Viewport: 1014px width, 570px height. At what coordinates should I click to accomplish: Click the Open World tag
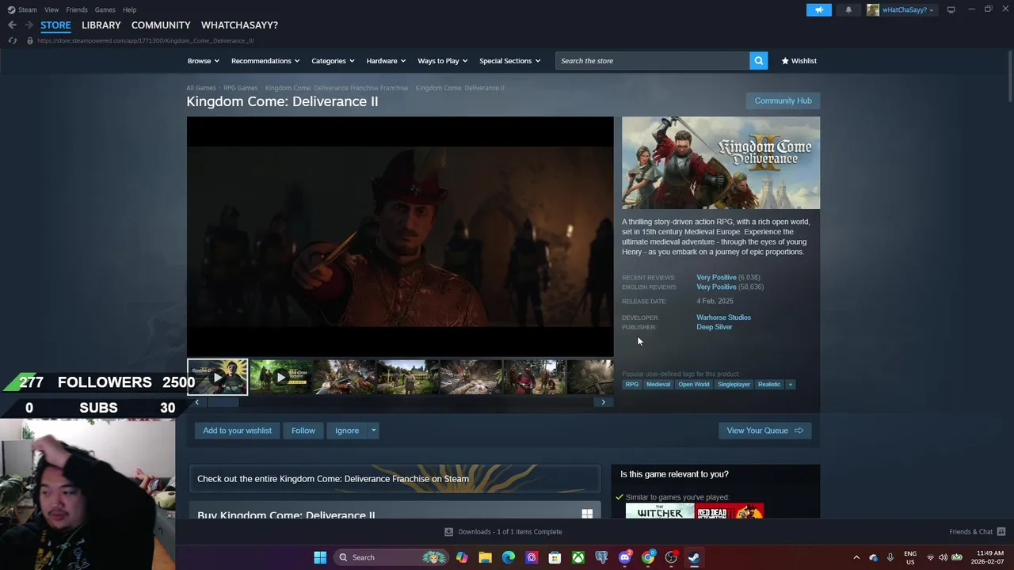pyautogui.click(x=693, y=385)
